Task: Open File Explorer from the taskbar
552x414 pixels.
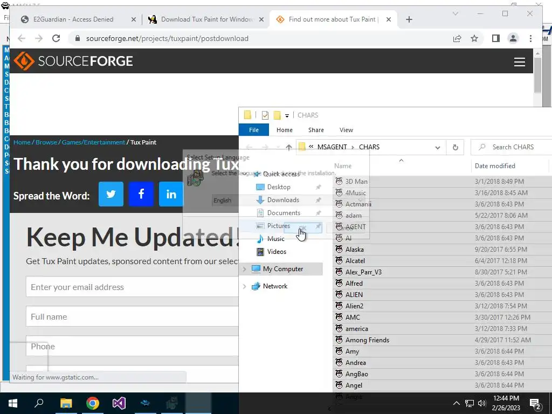Action: tap(66, 403)
